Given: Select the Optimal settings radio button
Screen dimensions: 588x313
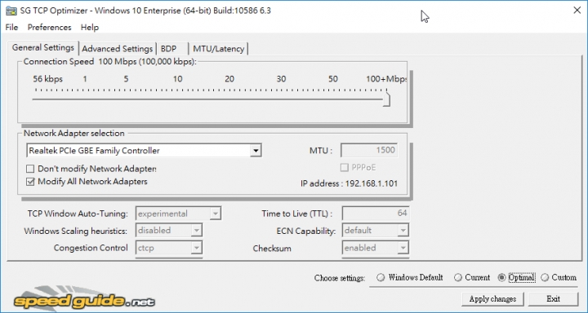Looking at the screenshot, I should point(501,277).
